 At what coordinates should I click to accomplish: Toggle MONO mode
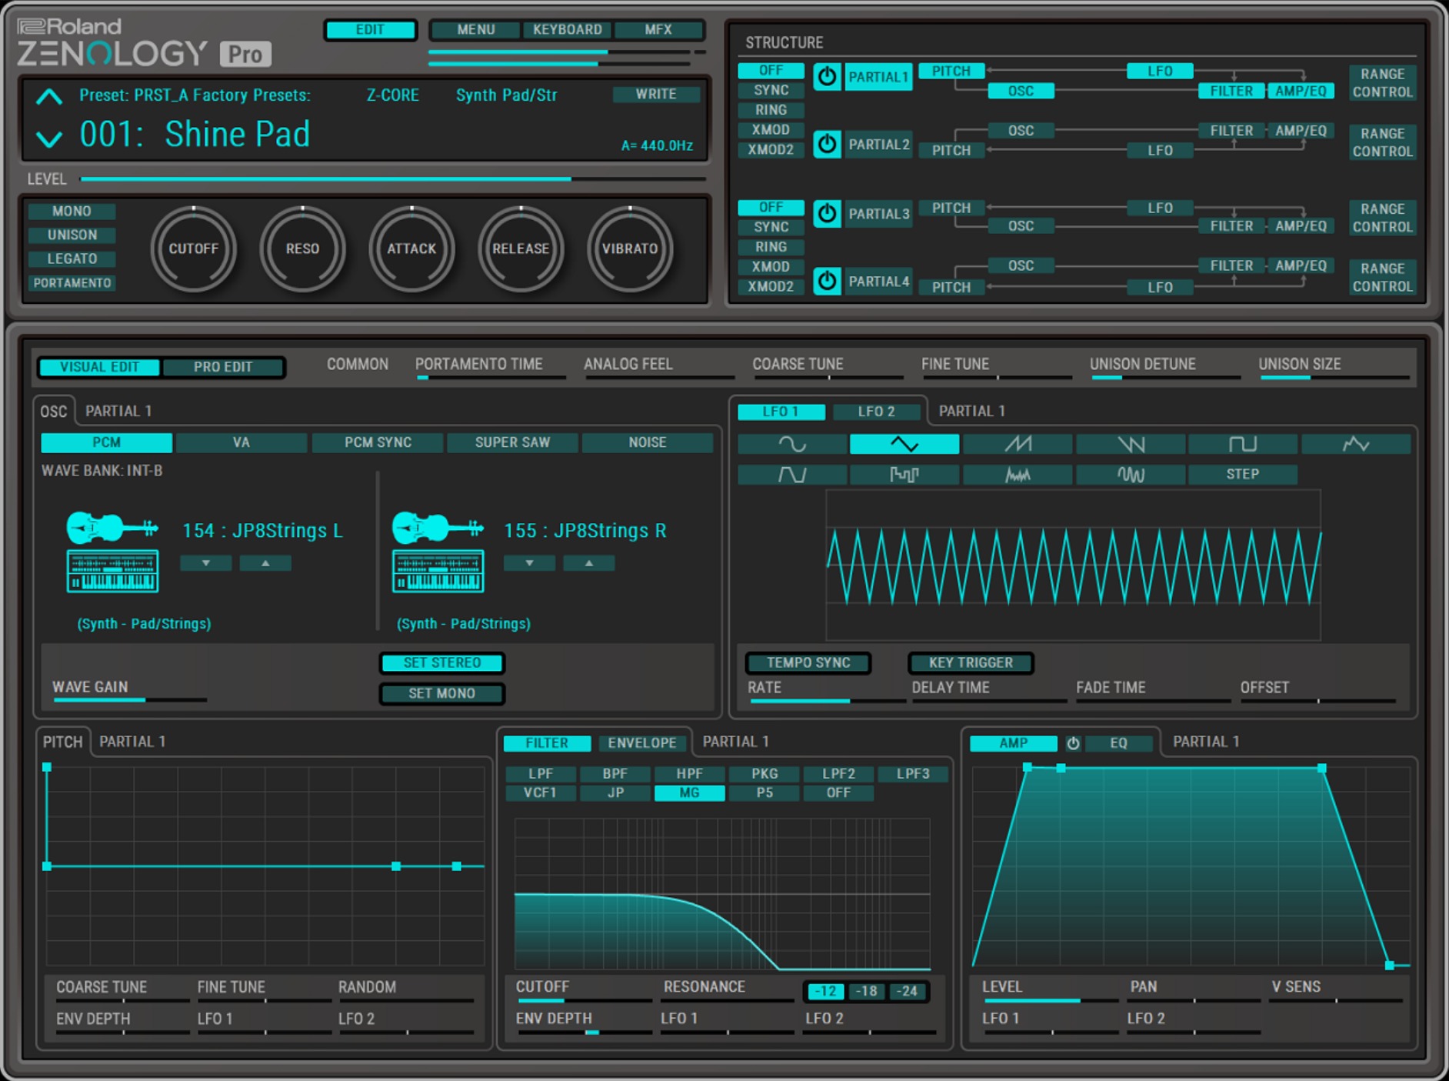point(72,211)
